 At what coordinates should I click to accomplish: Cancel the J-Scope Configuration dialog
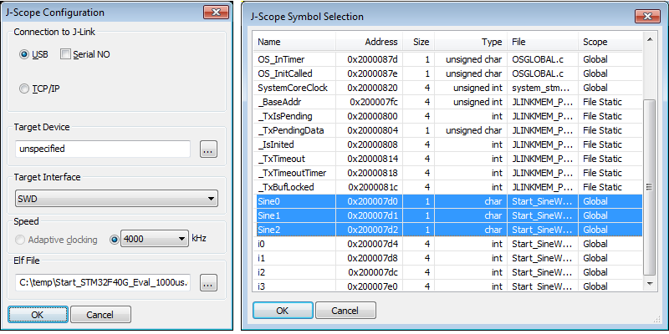pos(101,314)
